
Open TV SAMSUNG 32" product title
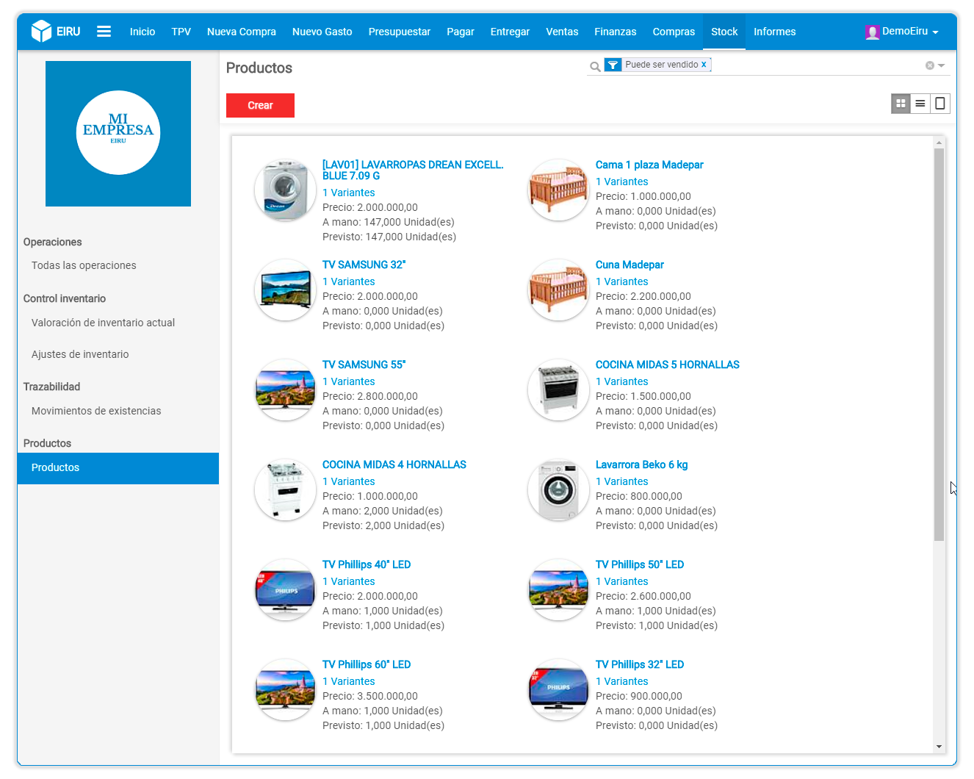[364, 265]
